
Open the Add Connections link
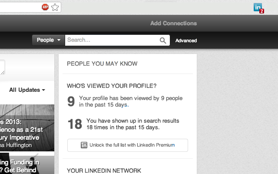point(173,23)
